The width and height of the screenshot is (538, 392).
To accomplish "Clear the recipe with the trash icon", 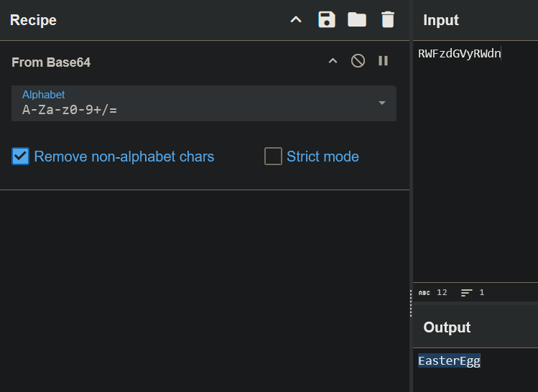I will (388, 19).
